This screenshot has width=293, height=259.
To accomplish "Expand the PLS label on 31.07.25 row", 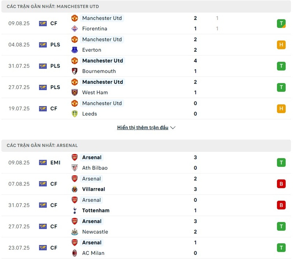I will click(55, 66).
